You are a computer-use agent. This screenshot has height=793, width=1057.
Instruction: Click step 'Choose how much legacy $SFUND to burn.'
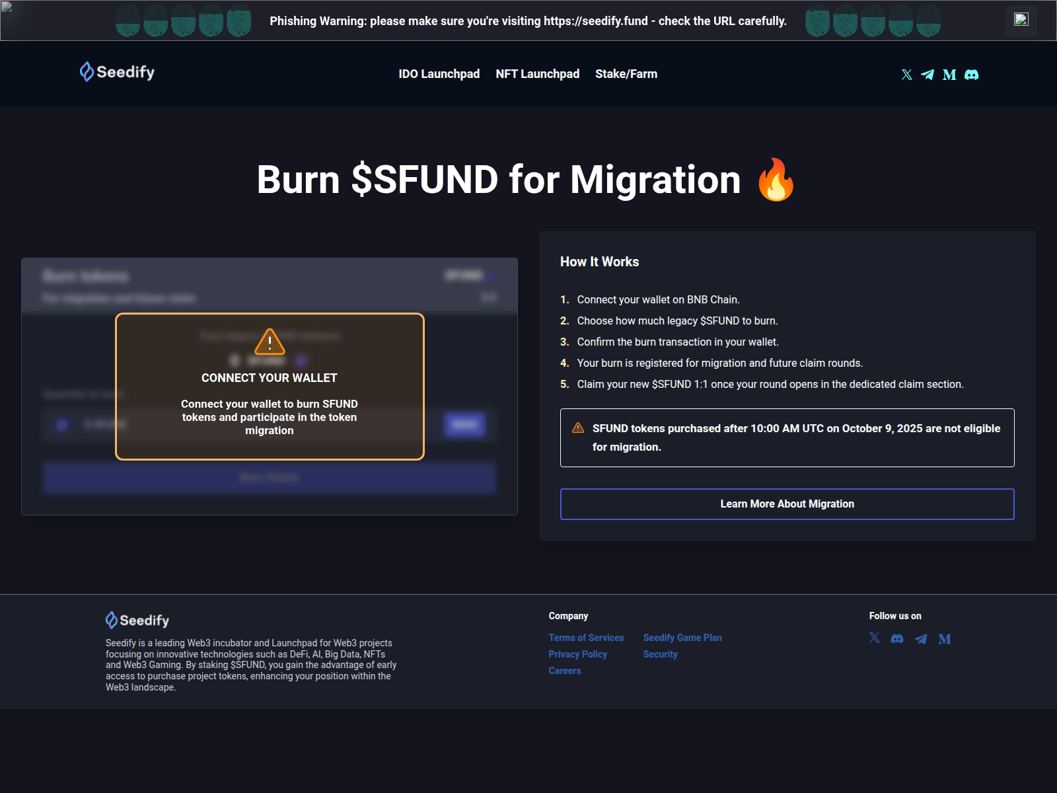point(677,321)
